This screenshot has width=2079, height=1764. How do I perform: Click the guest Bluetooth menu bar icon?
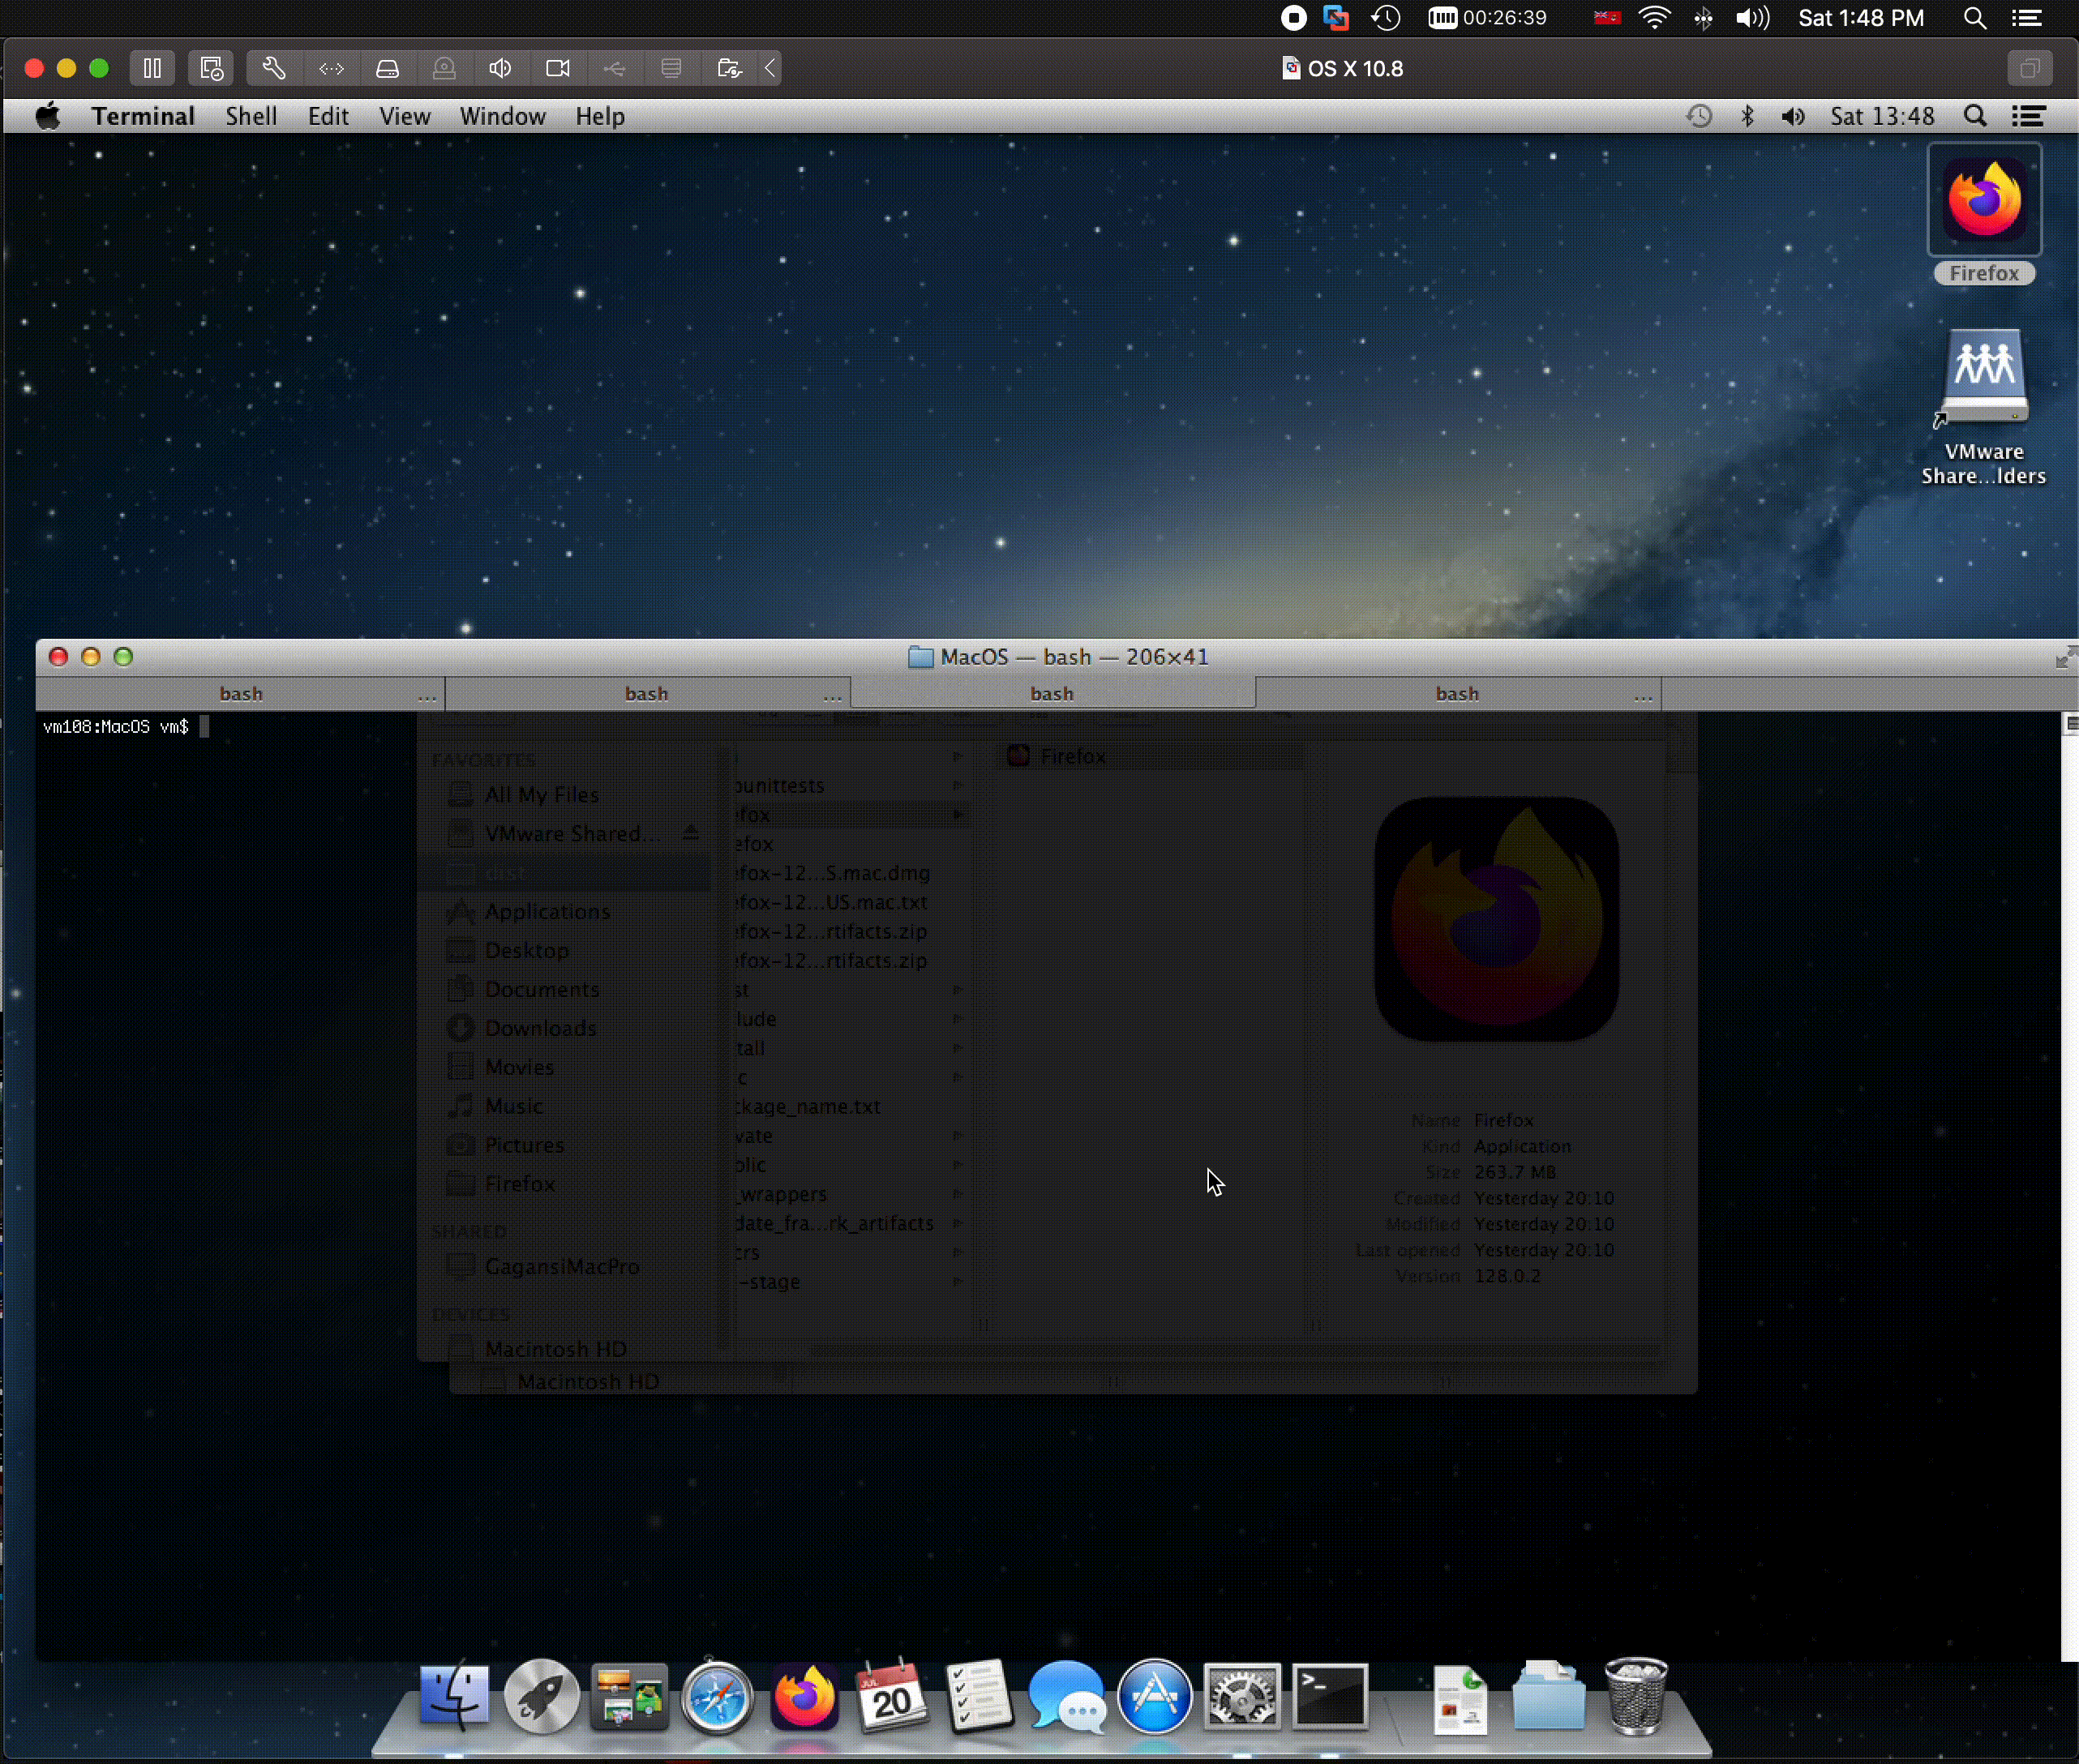(x=1747, y=116)
